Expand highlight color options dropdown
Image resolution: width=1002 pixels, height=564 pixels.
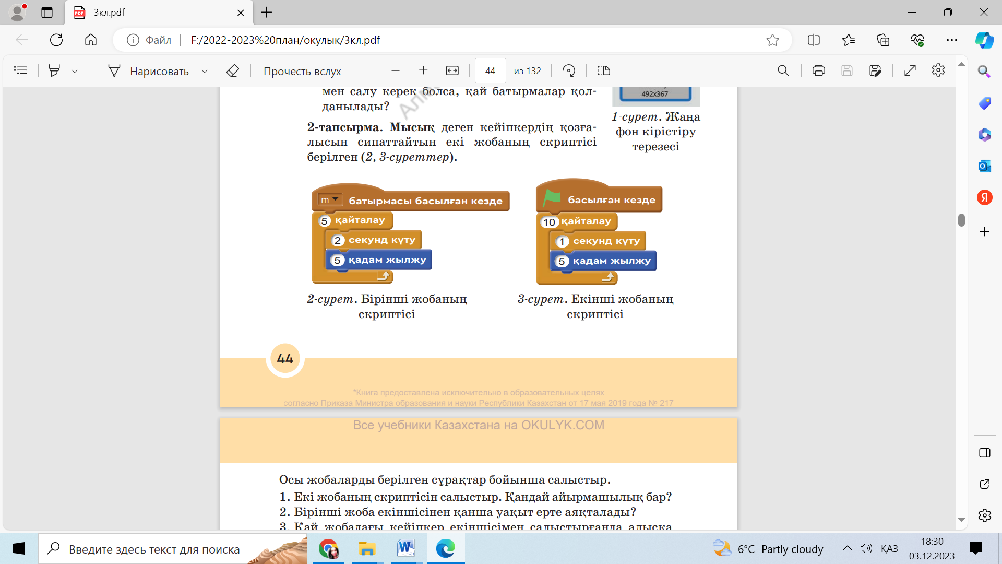[x=75, y=71]
